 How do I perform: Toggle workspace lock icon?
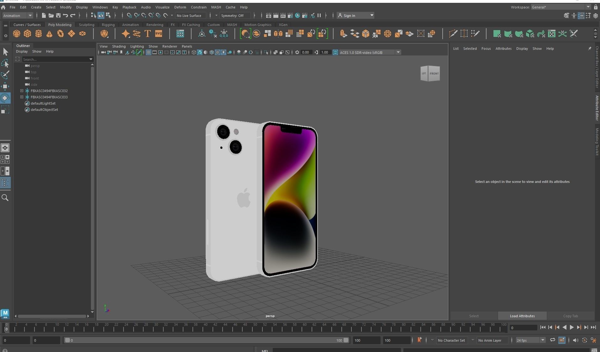click(x=596, y=7)
